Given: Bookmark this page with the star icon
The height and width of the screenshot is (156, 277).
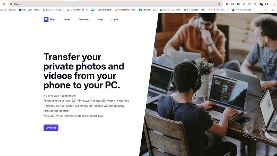Looking at the screenshot, I should [x=219, y=4].
